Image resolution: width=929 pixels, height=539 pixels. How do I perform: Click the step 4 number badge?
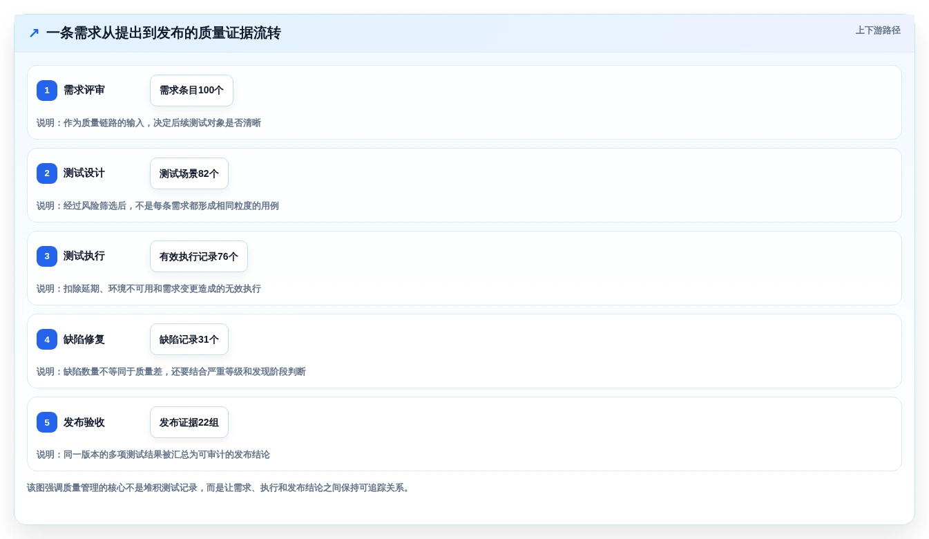(x=47, y=339)
